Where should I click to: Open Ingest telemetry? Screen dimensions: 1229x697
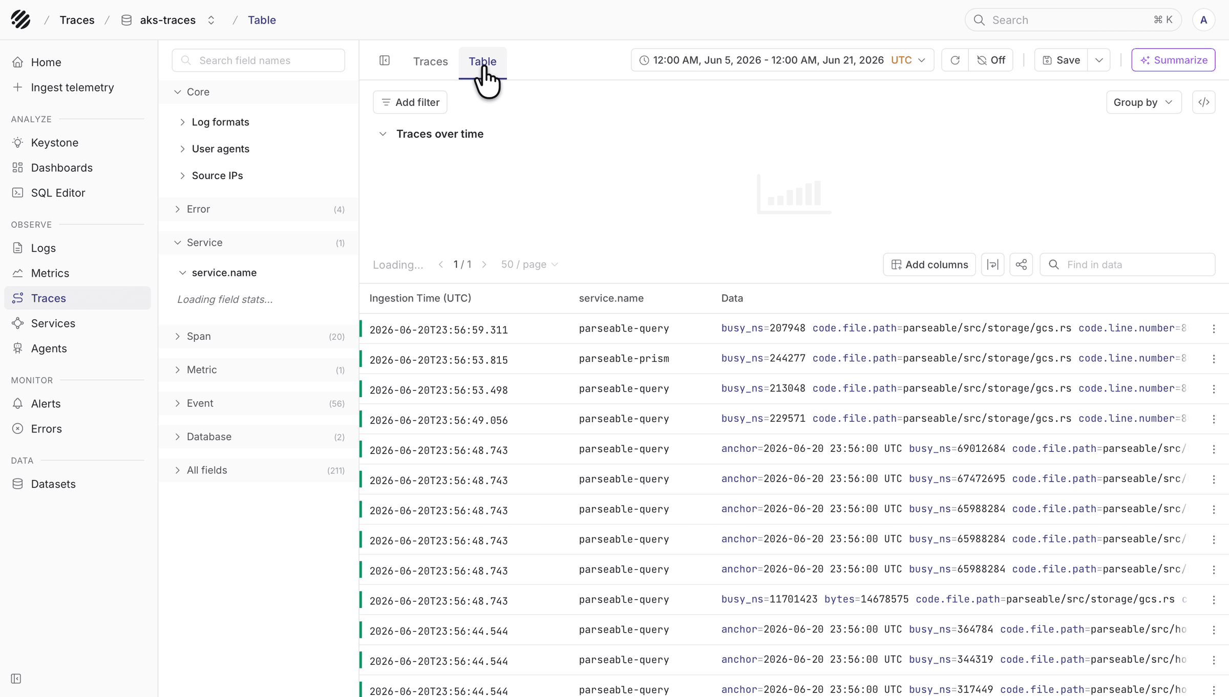[77, 88]
